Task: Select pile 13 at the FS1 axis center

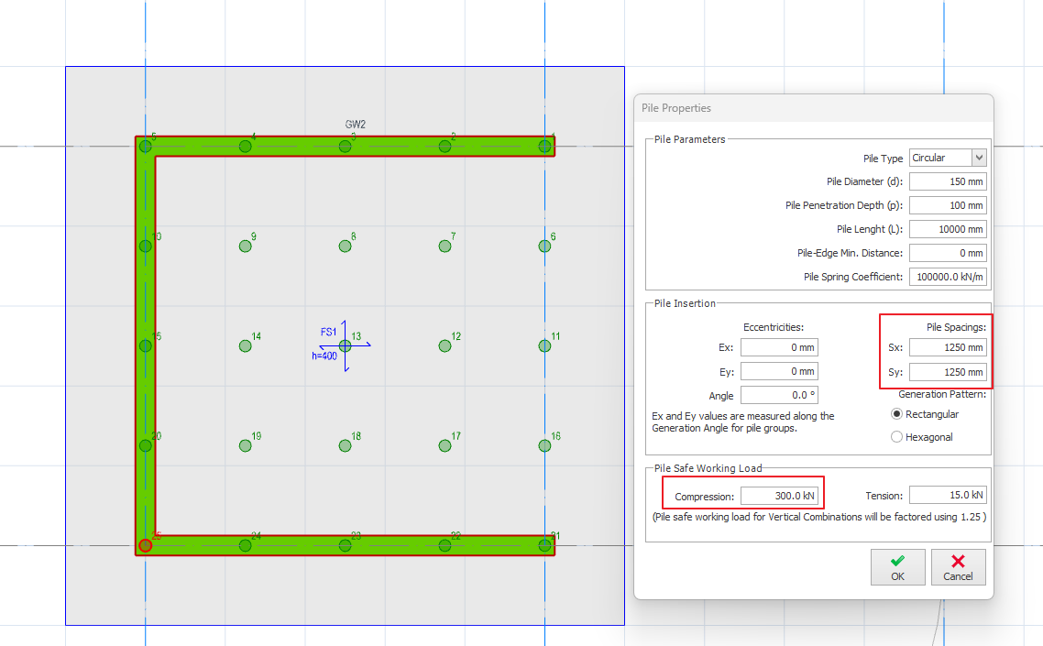Action: tap(346, 345)
